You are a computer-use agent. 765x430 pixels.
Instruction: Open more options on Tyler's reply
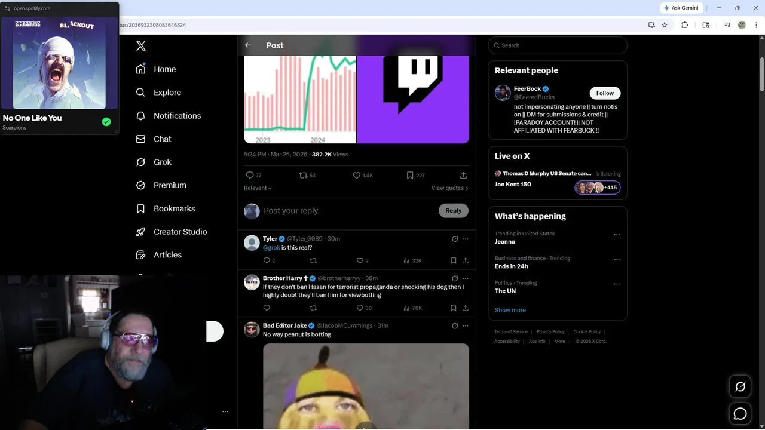point(466,239)
